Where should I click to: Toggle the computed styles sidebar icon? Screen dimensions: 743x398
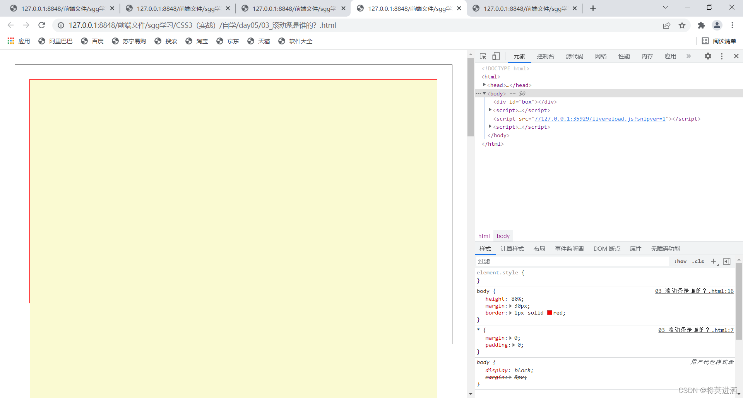coord(727,262)
